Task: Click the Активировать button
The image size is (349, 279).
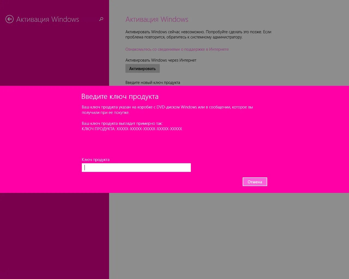Action: pyautogui.click(x=143, y=68)
